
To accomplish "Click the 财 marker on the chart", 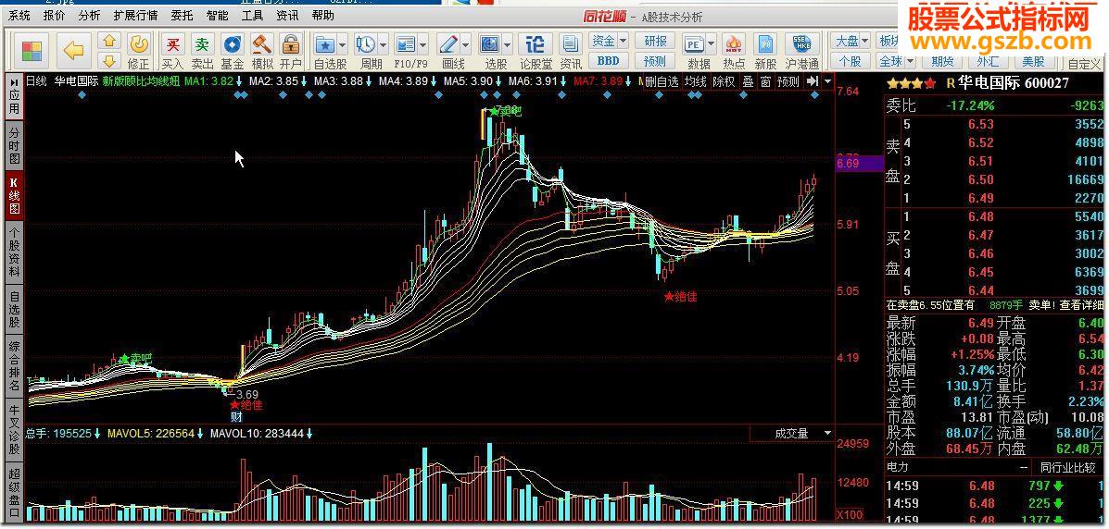I will click(236, 417).
